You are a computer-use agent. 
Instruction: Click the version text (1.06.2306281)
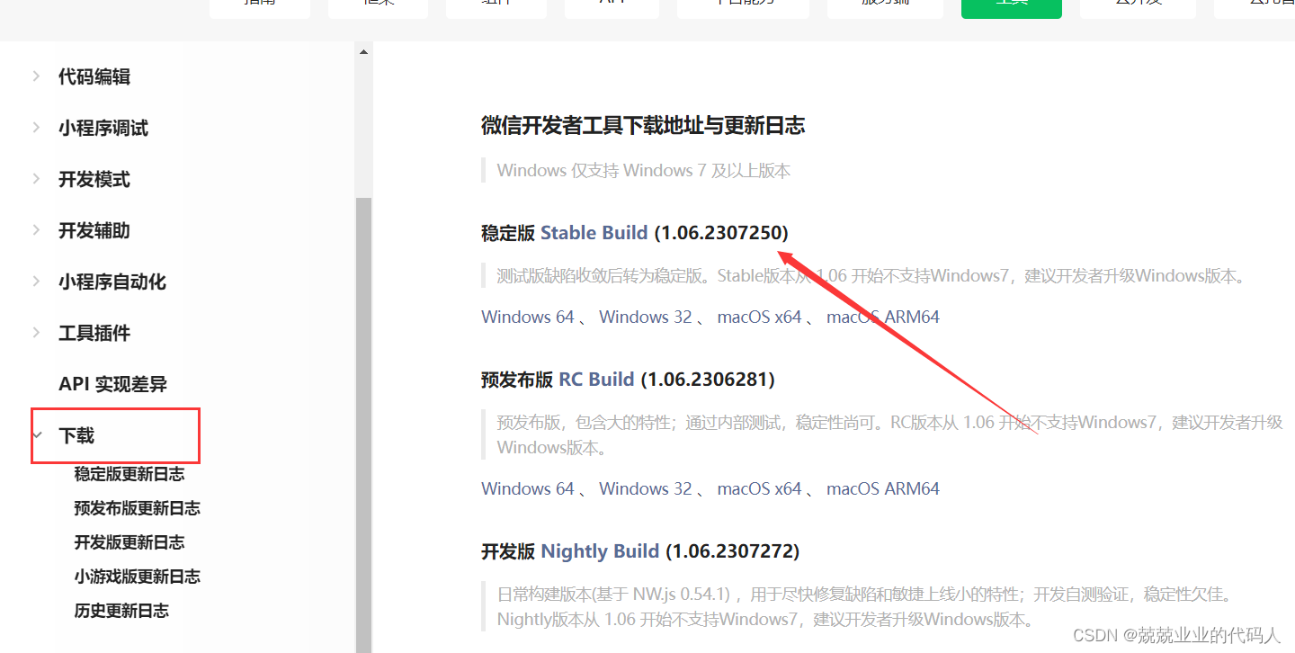708,380
